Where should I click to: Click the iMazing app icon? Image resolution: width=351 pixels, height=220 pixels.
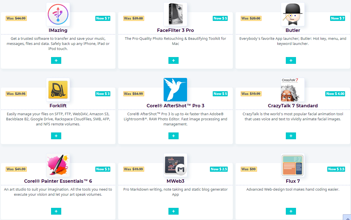click(x=58, y=14)
